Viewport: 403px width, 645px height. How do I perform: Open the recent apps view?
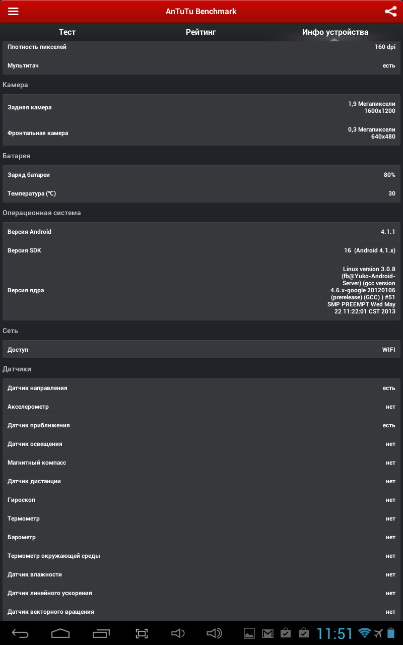(101, 633)
